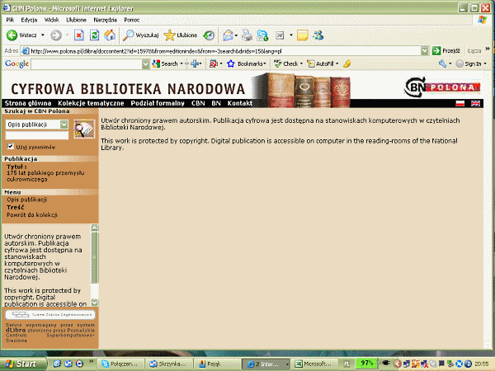Print the page with printer icon
Screen dimensions: 495x371
247,35
